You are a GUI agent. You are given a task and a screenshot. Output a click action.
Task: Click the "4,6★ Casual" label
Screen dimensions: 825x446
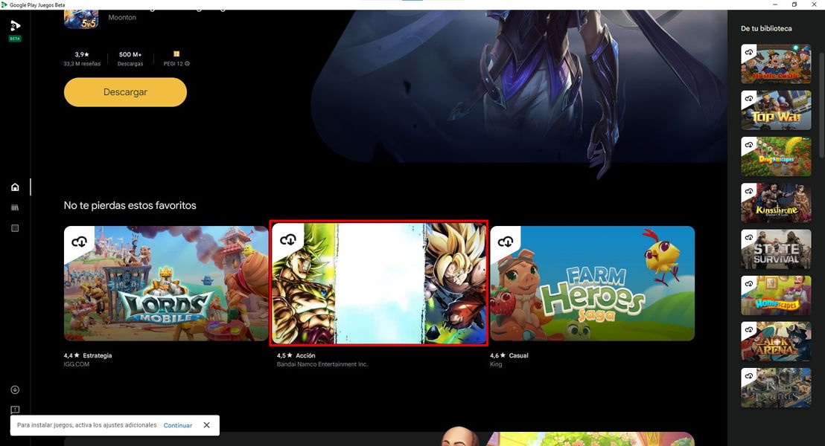pyautogui.click(x=509, y=355)
